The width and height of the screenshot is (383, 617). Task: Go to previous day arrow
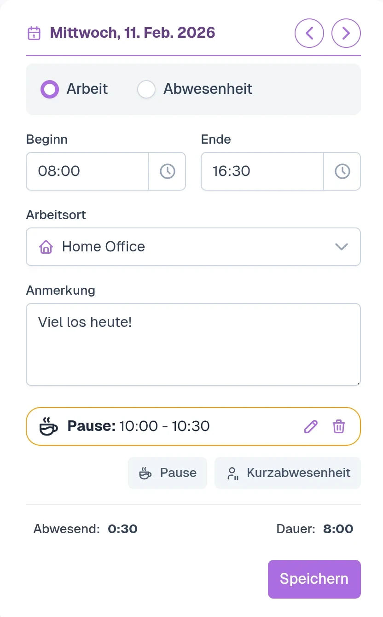click(x=309, y=33)
